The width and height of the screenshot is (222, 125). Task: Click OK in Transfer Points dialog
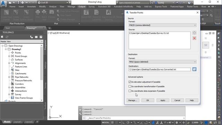pyautogui.click(x=148, y=100)
